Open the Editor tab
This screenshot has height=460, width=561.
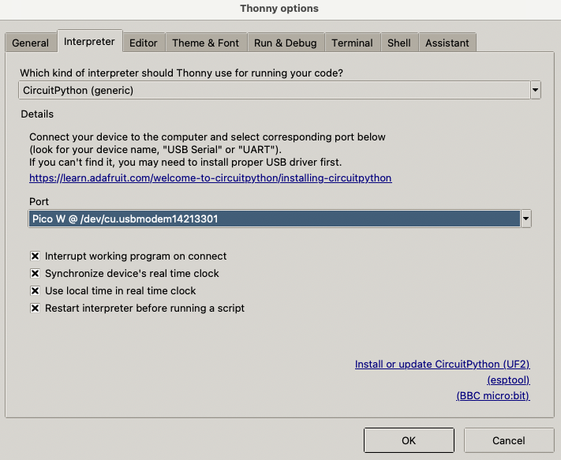(x=144, y=43)
